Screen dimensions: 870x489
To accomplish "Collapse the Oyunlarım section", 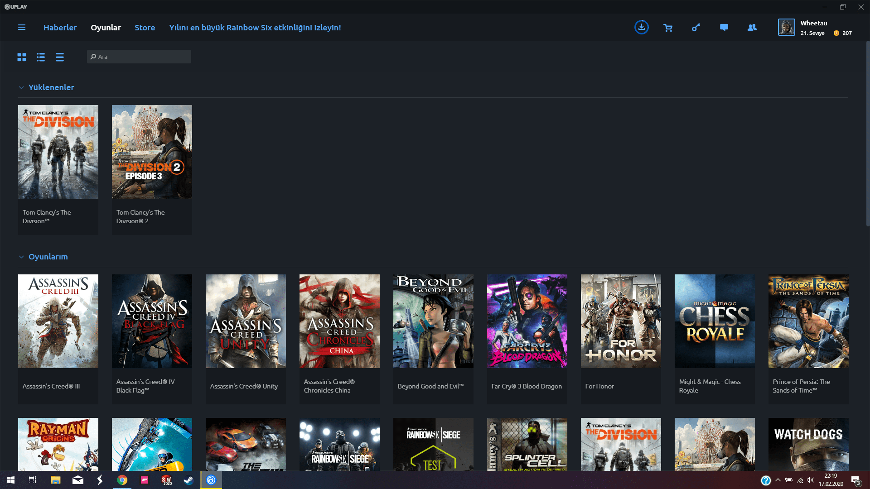I will tap(21, 257).
